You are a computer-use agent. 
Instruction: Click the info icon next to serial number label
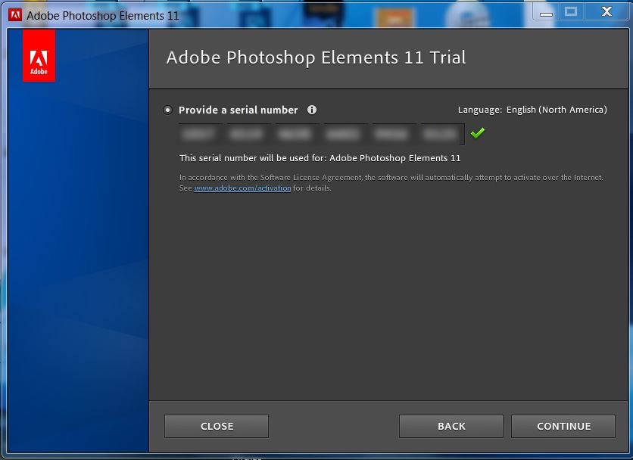[x=312, y=110]
